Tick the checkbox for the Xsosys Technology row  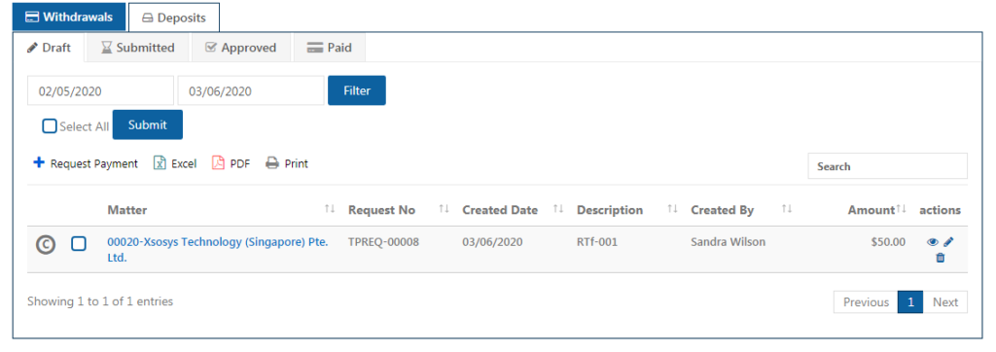tap(79, 243)
